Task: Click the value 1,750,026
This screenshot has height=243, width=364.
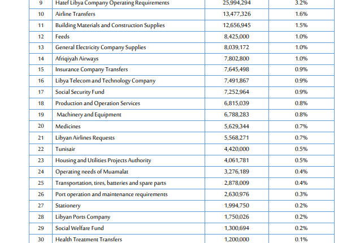Action: coord(237,217)
